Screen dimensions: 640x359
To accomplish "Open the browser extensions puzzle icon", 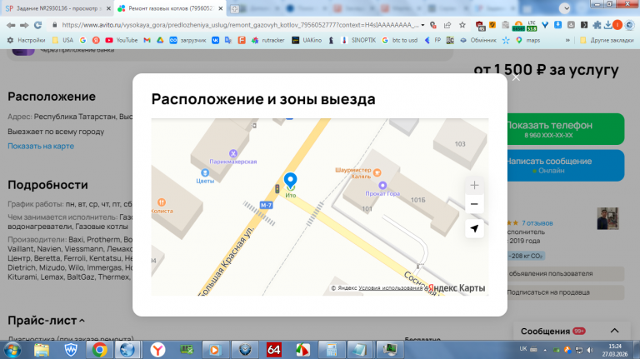I will (597, 25).
